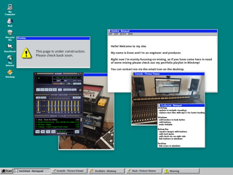Click the equalizer PREAMP slider
This screenshot has width=233, height=175.
[x=38, y=106]
